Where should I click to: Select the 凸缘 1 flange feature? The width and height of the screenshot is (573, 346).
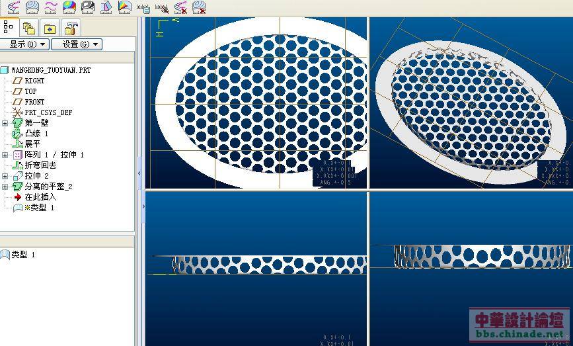click(36, 134)
